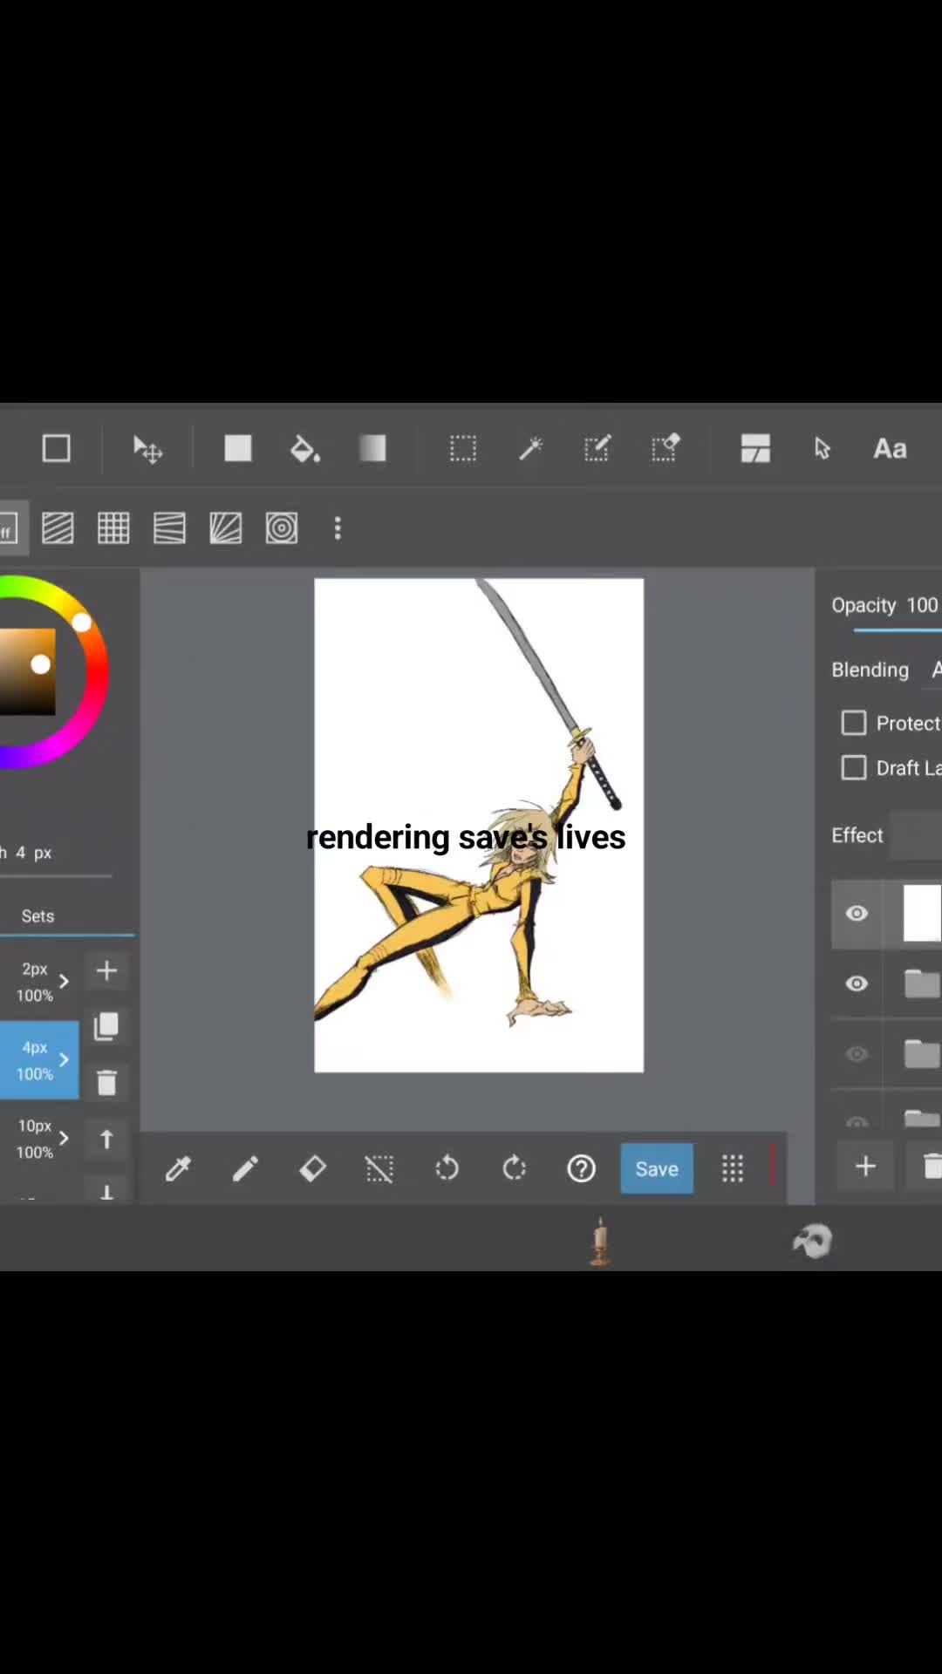Add a new brush with plus icon
The image size is (942, 1674).
tap(106, 970)
